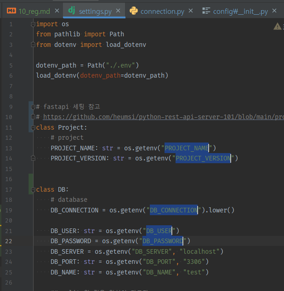Click "import os" on line 1

[52, 24]
